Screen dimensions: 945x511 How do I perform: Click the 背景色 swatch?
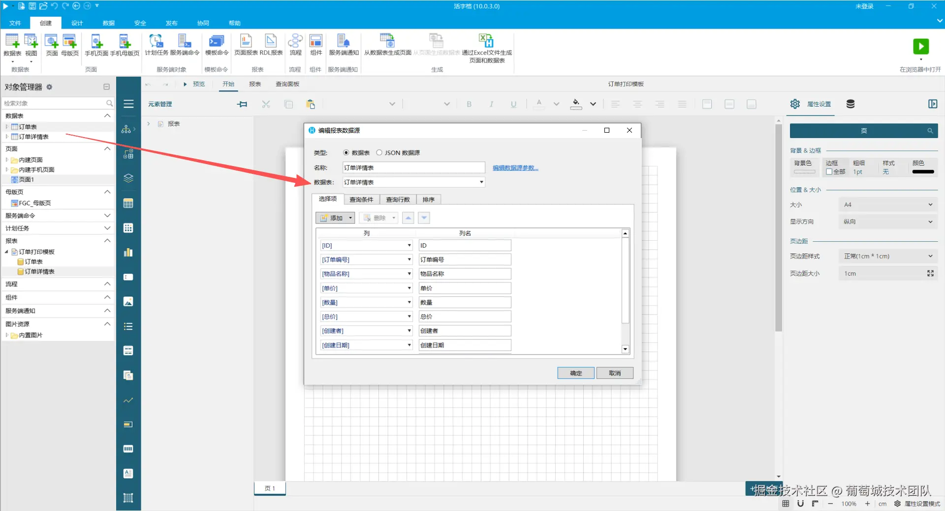point(804,172)
